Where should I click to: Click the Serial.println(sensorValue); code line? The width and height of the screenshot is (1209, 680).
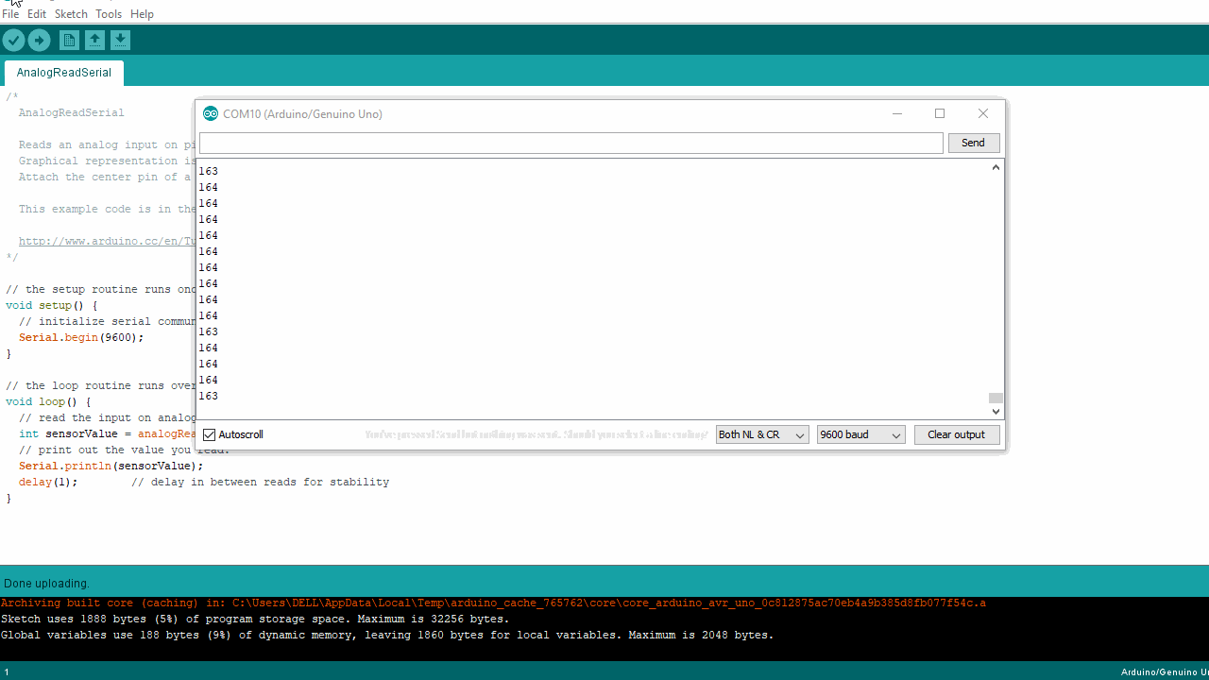[x=111, y=466]
